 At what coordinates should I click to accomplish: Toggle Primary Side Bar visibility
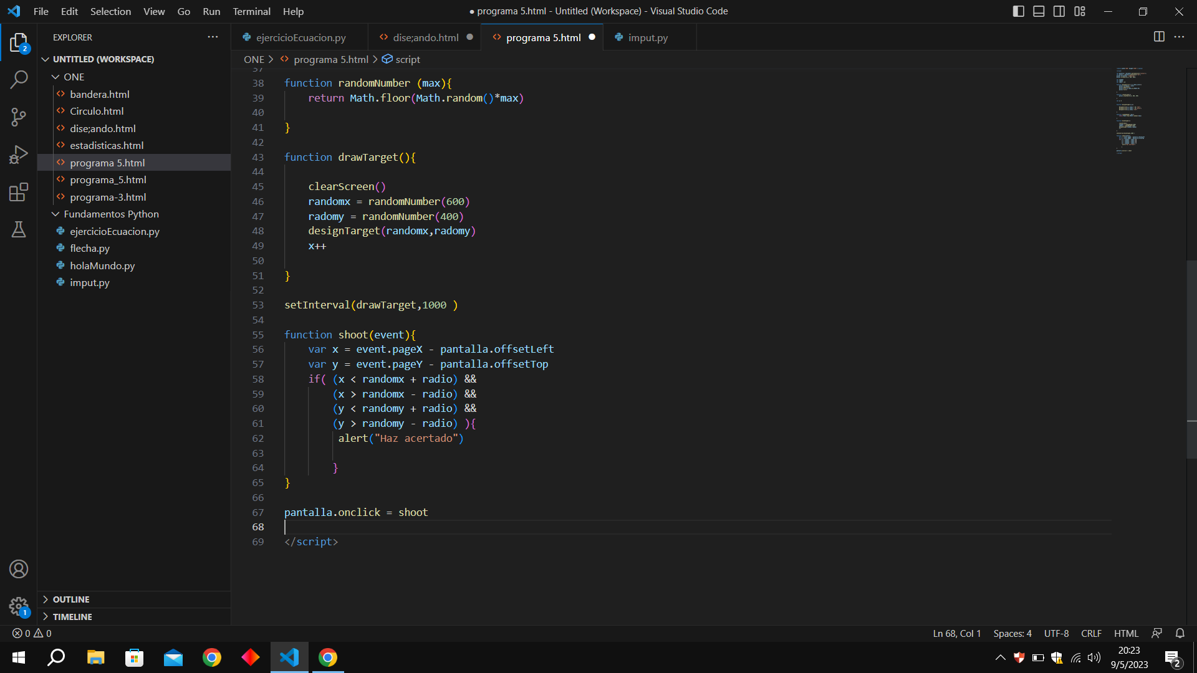pyautogui.click(x=1019, y=11)
